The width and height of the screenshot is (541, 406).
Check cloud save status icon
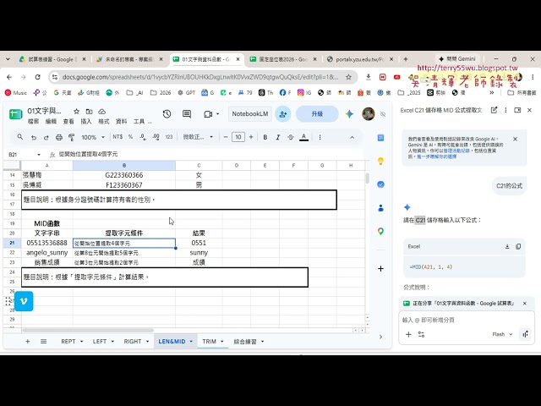101,111
